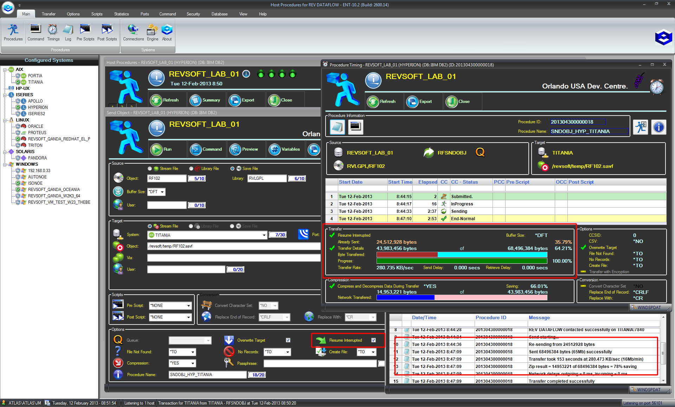
Task: Click the Log icon in ribbon
Action: coord(68,30)
